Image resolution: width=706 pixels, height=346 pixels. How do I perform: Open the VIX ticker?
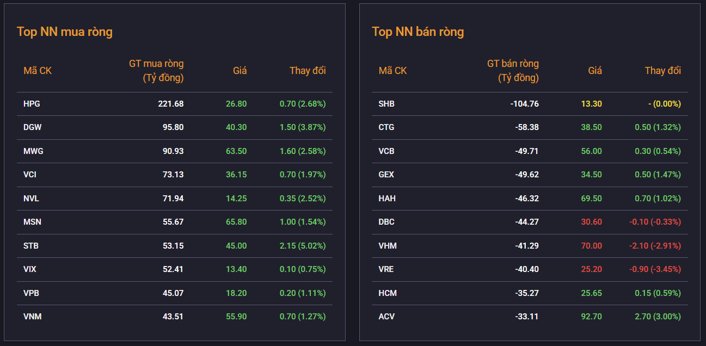pyautogui.click(x=30, y=269)
